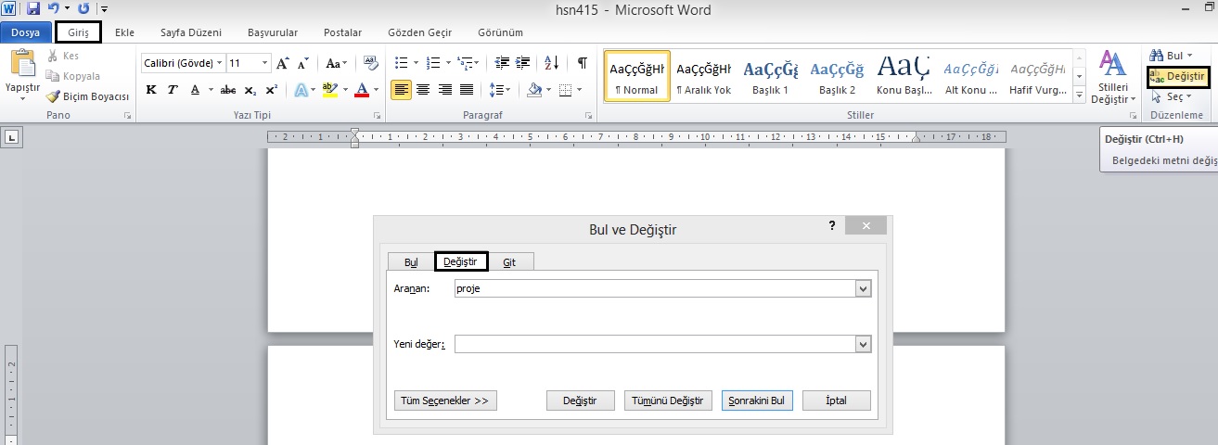Click the İptal cancel button
This screenshot has height=445, width=1218.
coord(837,400)
